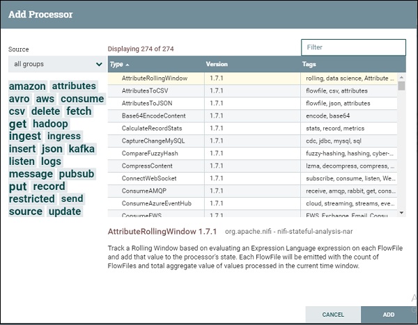Pick the ConnectWebSocket processor
Viewport: 418px width, 325px height.
pos(150,178)
